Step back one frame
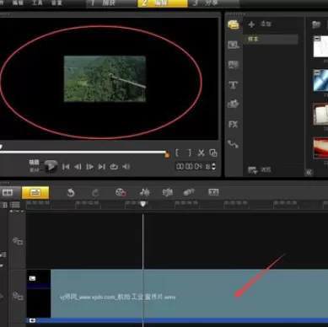The image size is (328, 327). tap(78, 167)
